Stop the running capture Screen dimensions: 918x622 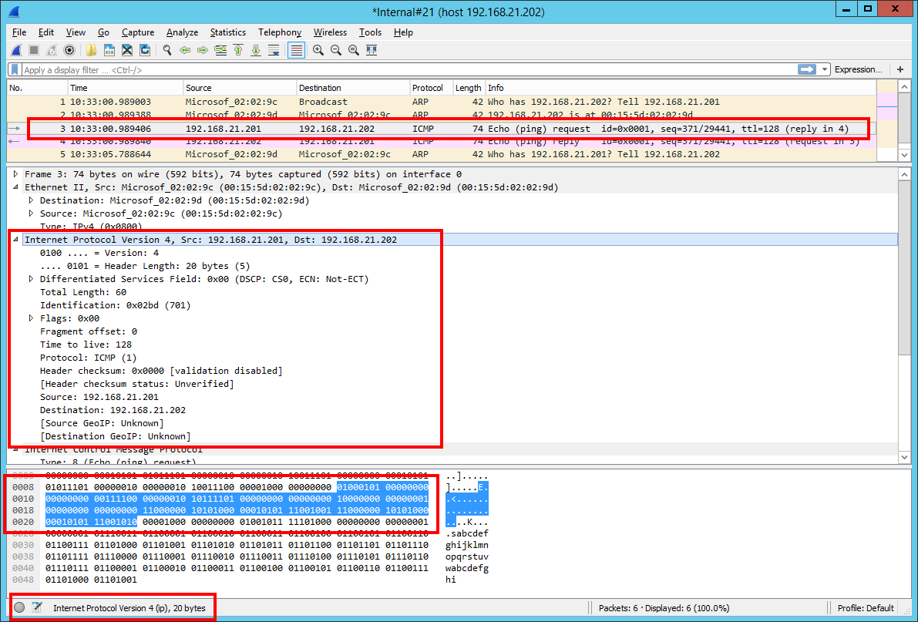click(34, 50)
